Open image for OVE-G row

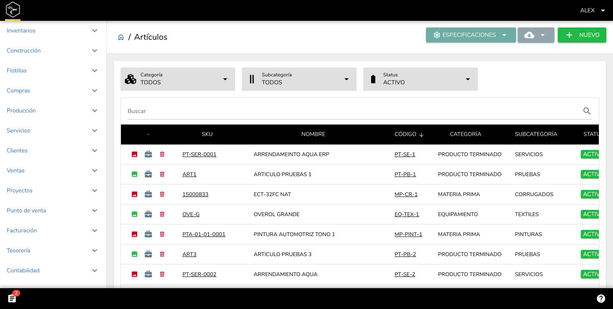click(x=134, y=214)
